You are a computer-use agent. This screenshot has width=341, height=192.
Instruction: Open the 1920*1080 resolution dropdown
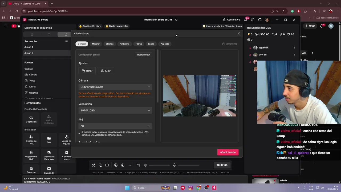(x=115, y=110)
